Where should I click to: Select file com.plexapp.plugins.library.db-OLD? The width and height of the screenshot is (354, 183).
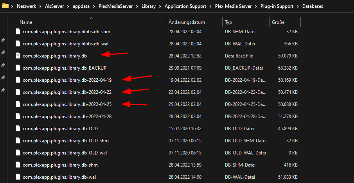[x=60, y=129]
